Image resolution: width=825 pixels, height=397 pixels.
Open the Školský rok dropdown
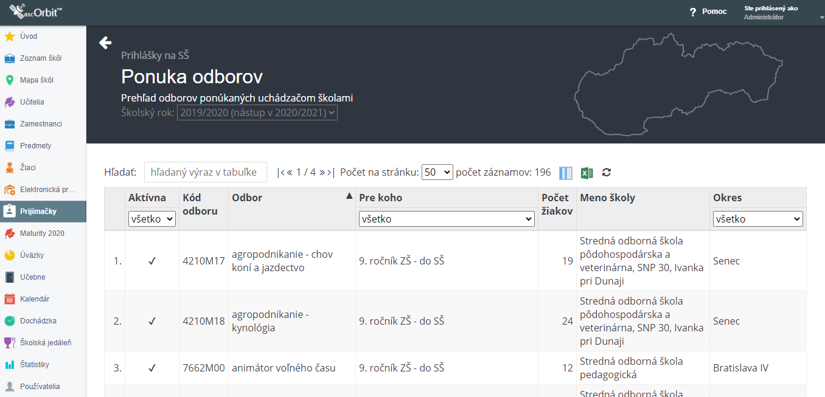click(257, 112)
